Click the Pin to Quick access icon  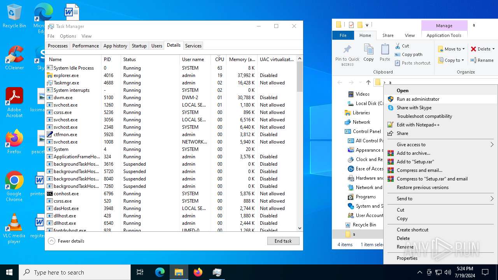pyautogui.click(x=347, y=50)
